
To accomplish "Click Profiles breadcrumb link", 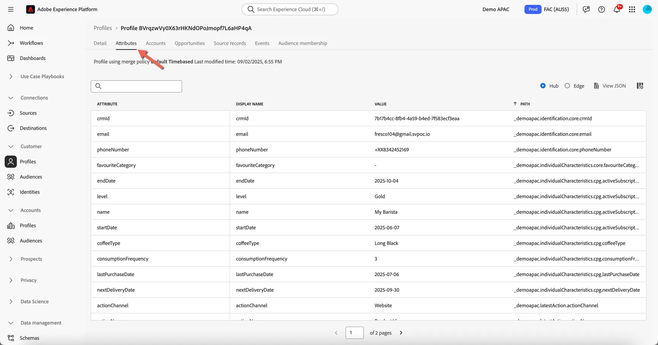I will [103, 28].
